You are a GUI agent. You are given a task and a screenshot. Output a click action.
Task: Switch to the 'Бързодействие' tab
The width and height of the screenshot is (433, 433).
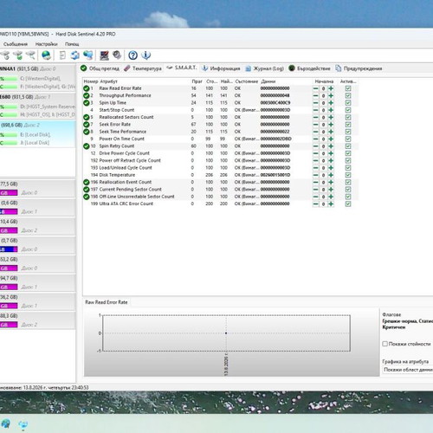pyautogui.click(x=310, y=68)
